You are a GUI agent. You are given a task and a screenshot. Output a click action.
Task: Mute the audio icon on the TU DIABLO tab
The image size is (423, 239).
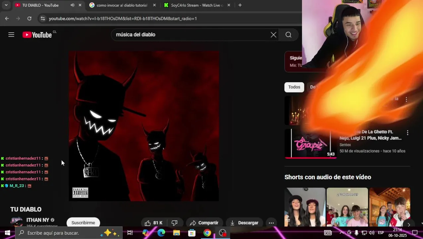pyautogui.click(x=72, y=5)
